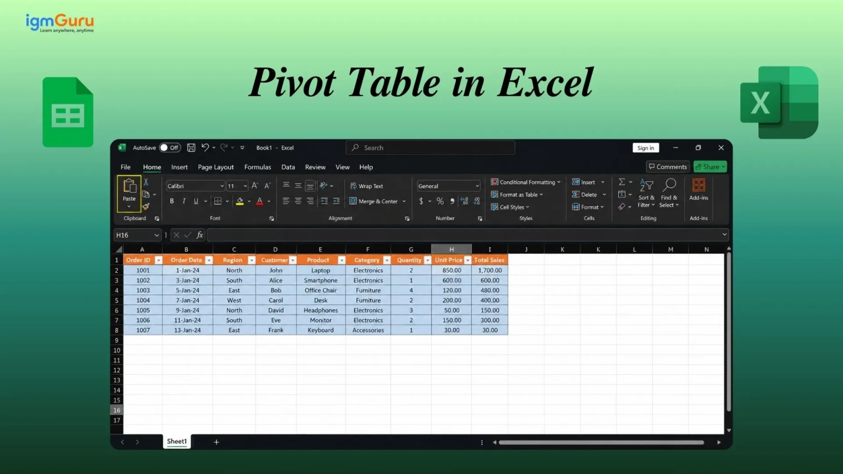Open the Calibri font name dropdown
843x474 pixels.
[x=222, y=186]
